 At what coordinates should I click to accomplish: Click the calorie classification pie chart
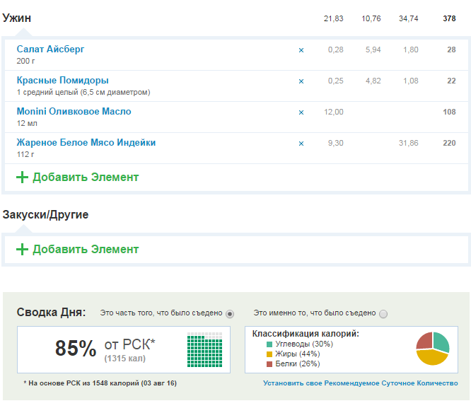pos(433,349)
